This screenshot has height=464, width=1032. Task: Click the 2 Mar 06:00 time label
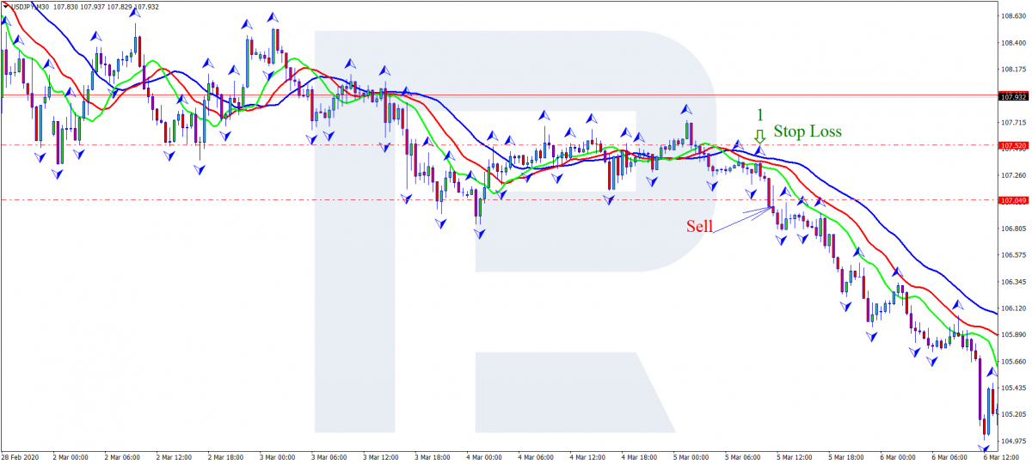(123, 458)
